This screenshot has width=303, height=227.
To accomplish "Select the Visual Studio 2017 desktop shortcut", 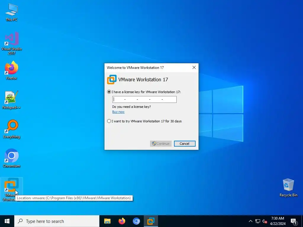I will pos(12,43).
